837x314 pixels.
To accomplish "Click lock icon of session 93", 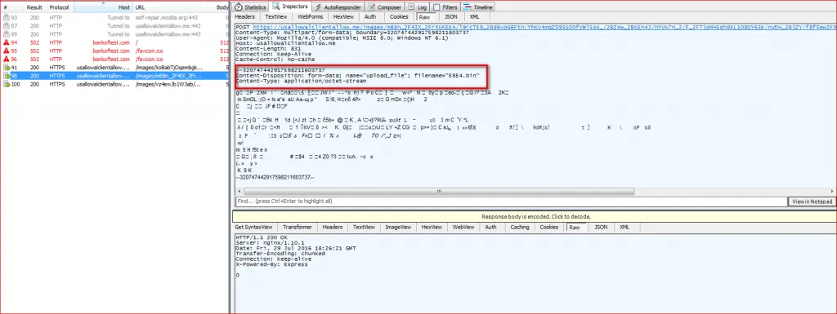I will tap(7, 18).
